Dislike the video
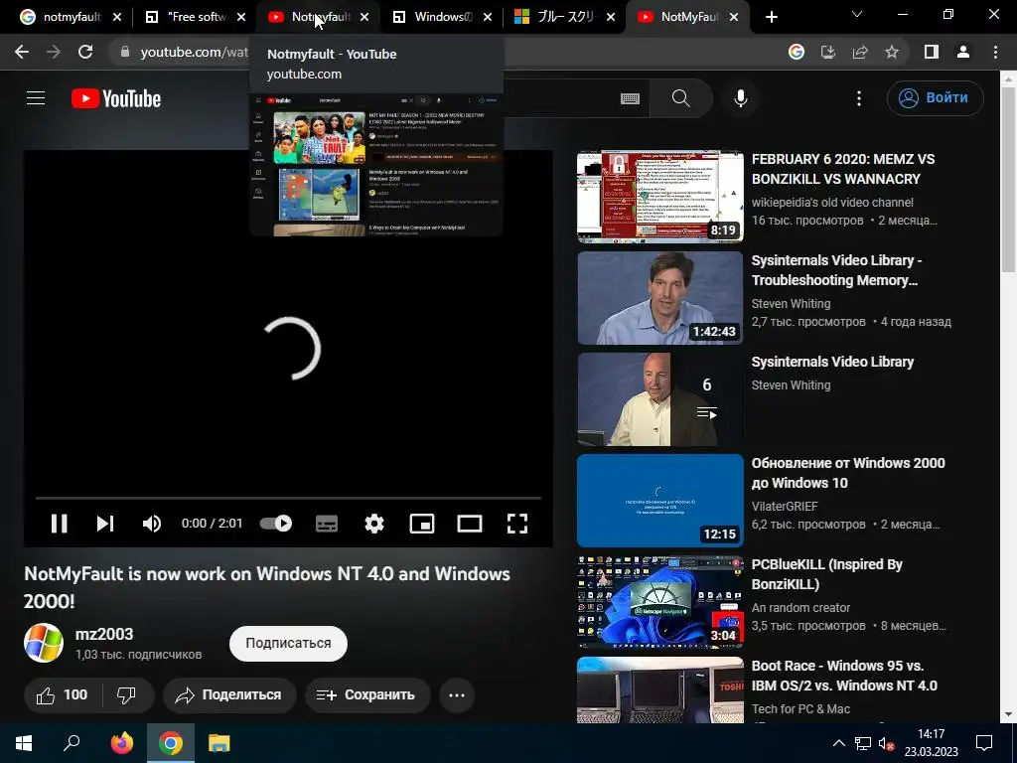 [127, 694]
